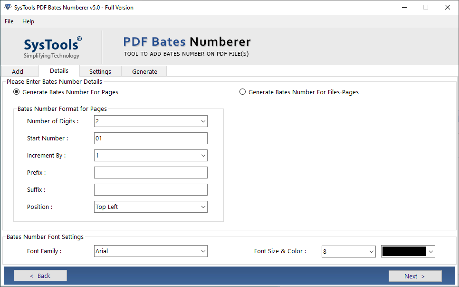Switch to the Settings tab
The width and height of the screenshot is (459, 287).
pos(100,71)
